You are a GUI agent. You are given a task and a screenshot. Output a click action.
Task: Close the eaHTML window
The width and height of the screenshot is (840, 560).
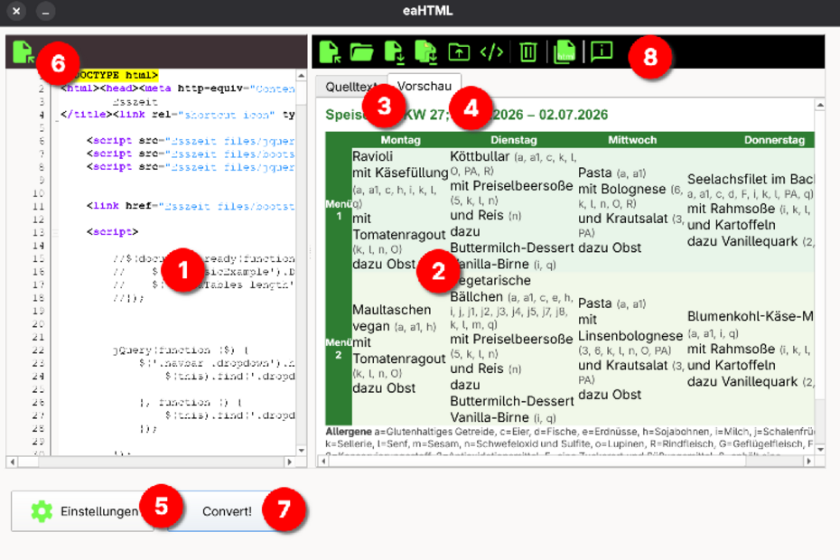pos(16,11)
